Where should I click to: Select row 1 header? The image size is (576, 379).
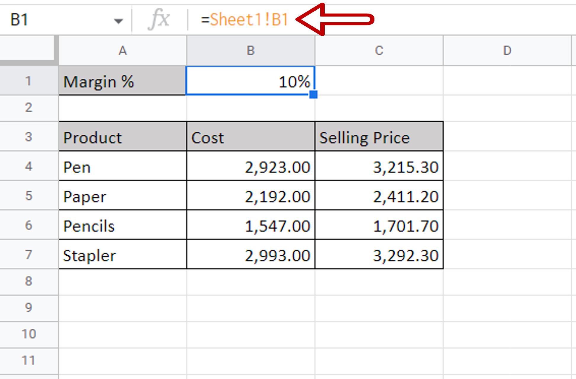(x=29, y=80)
